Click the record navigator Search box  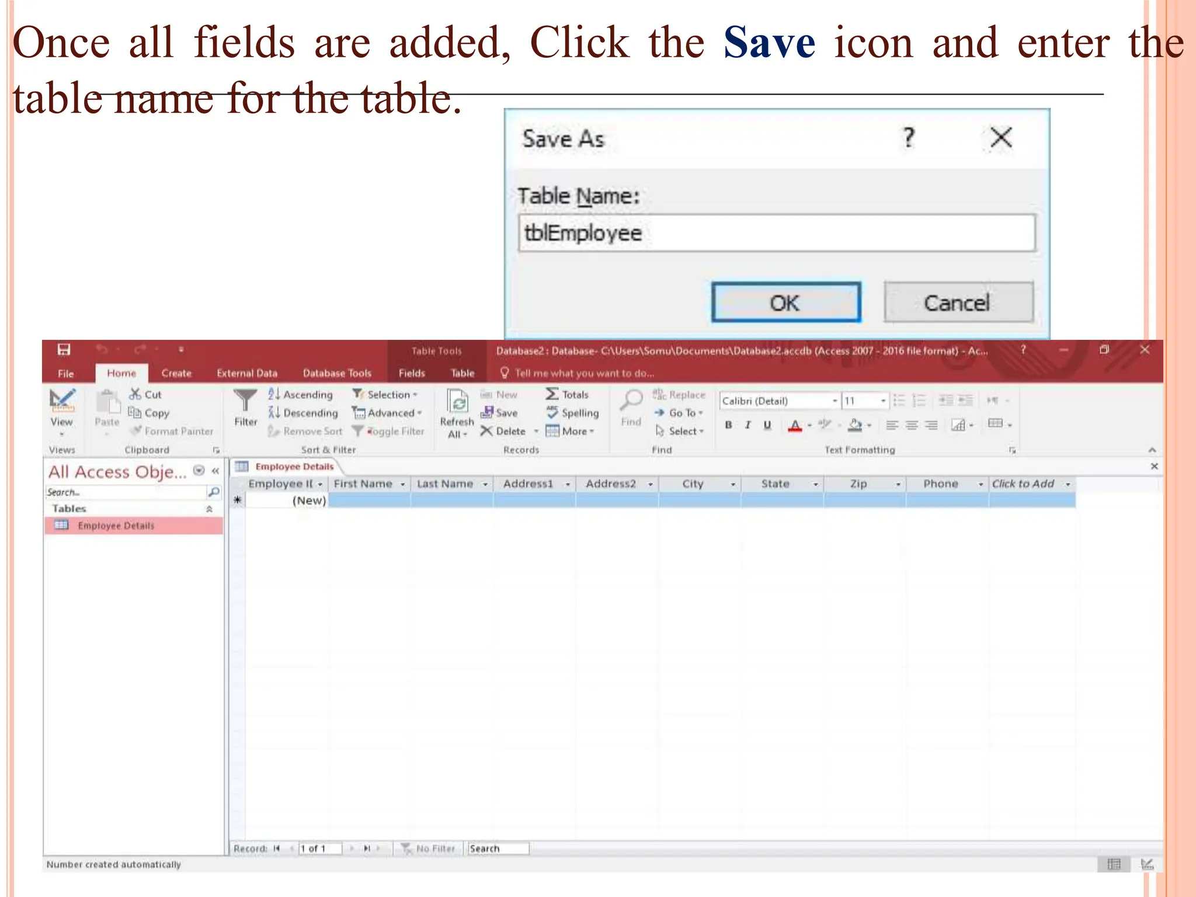pos(499,849)
